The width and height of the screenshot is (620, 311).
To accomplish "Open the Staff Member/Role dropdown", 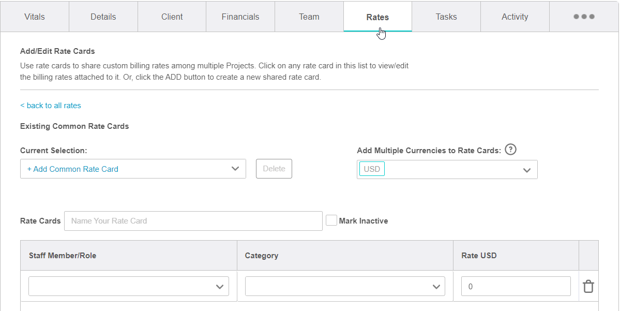I will (x=129, y=286).
